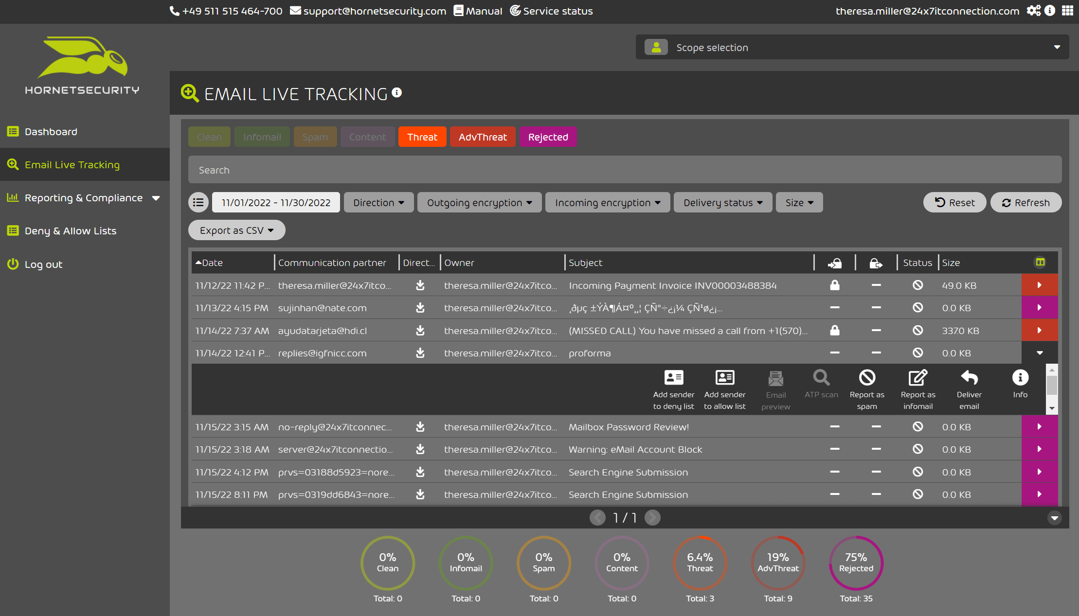
Task: Click the AdvThreat 19% donut chart
Action: (778, 563)
